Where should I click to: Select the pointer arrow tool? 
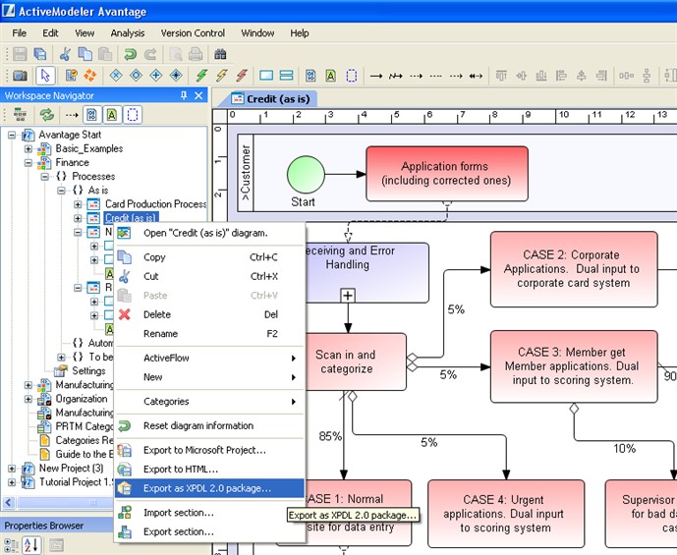pyautogui.click(x=45, y=76)
